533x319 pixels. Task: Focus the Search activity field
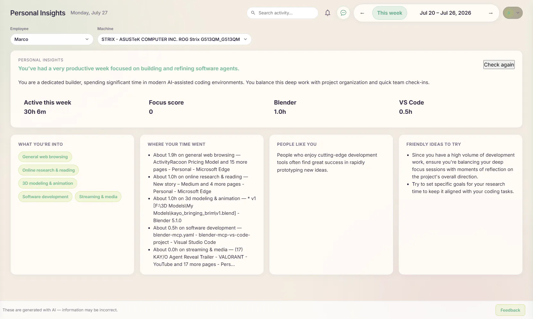pos(282,13)
